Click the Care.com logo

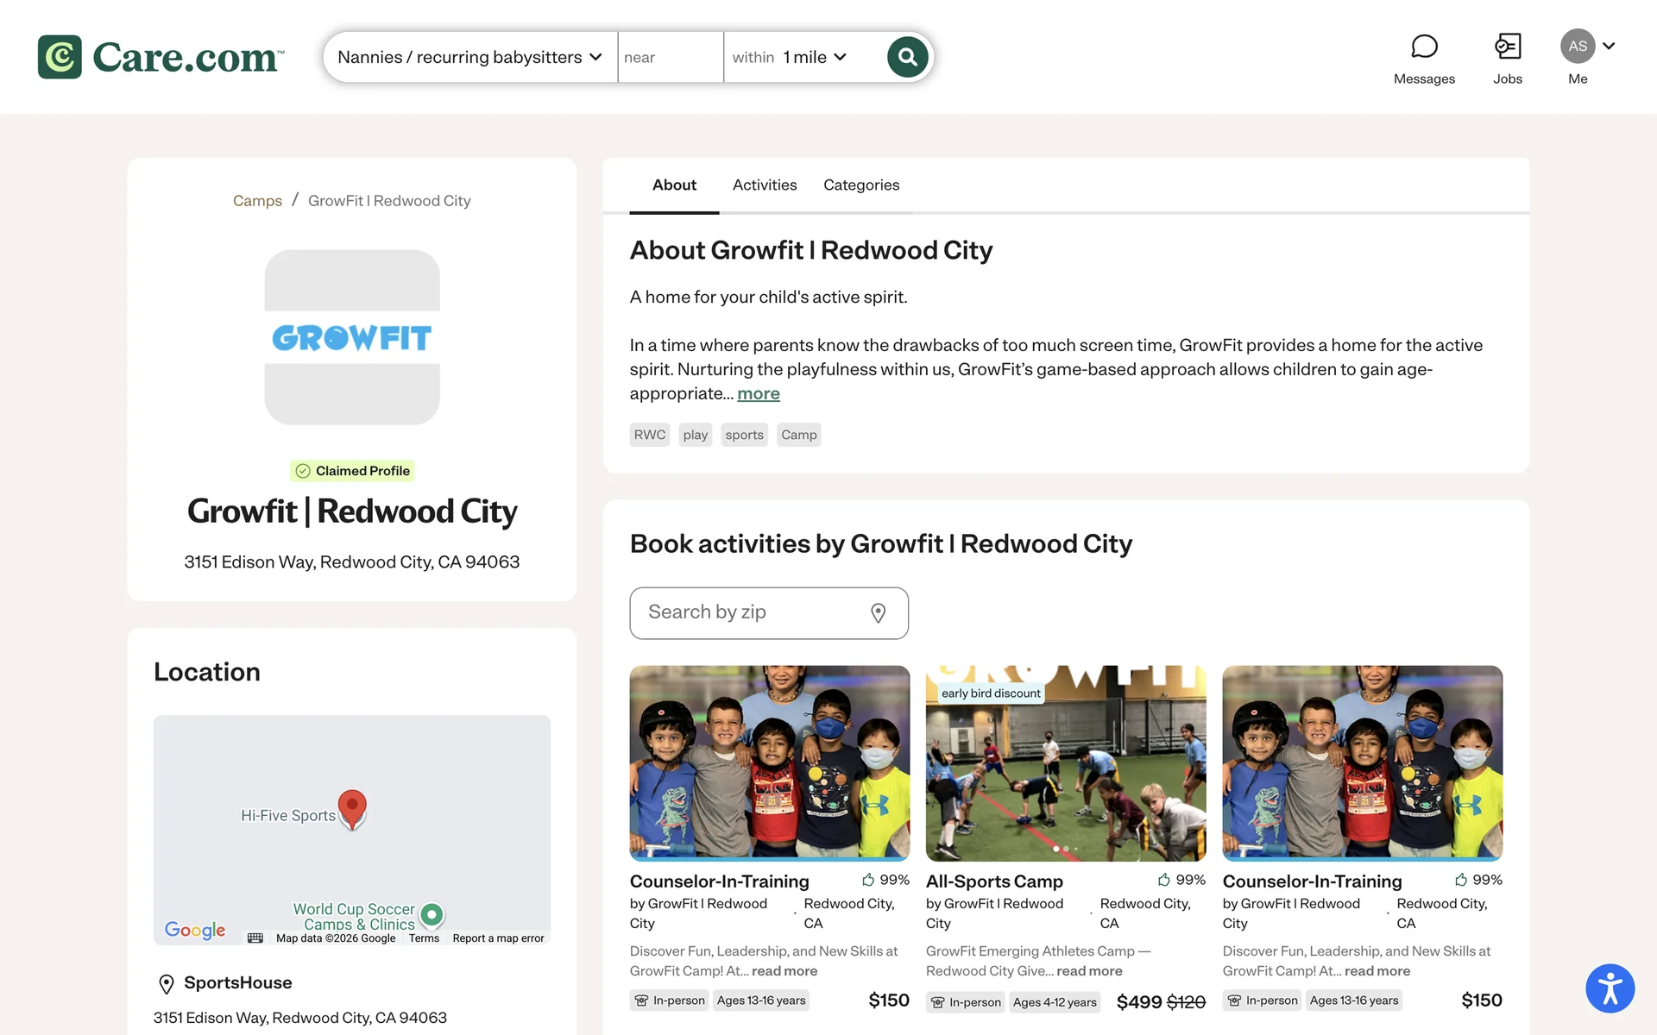point(161,57)
